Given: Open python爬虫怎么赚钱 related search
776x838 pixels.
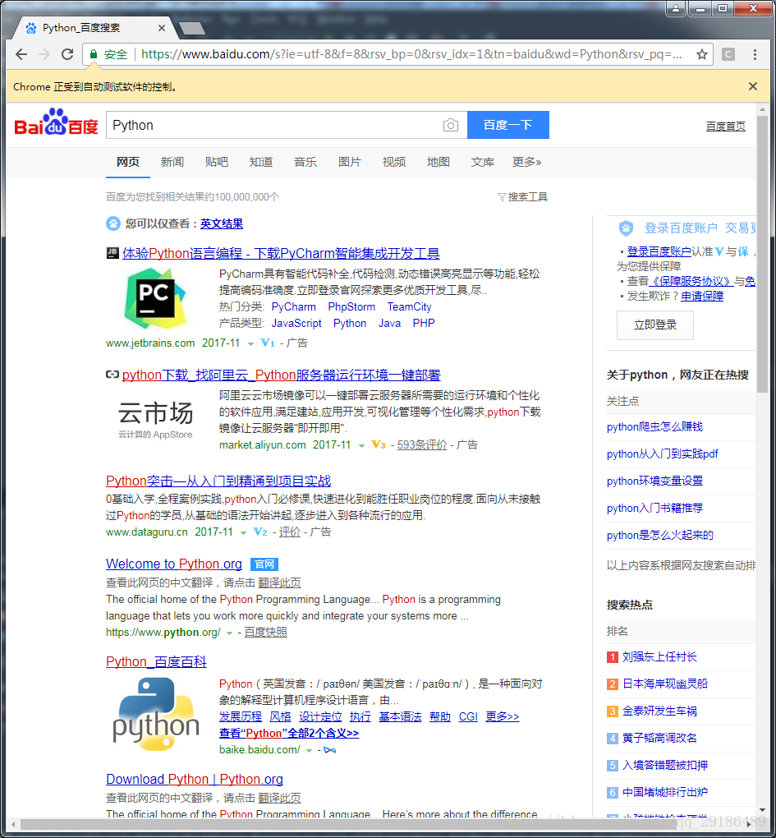Looking at the screenshot, I should point(654,426).
